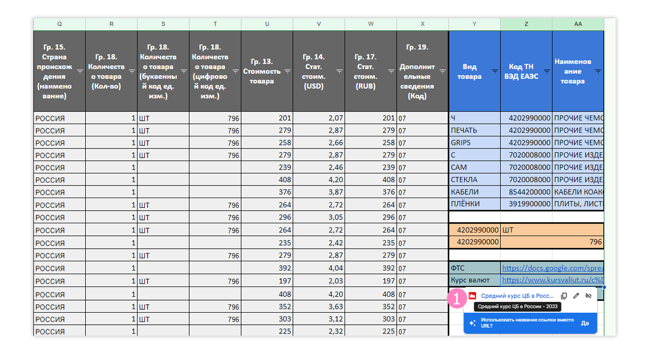Click the 'Курс валют' label cell
This screenshot has height=354, width=649.
(x=474, y=280)
